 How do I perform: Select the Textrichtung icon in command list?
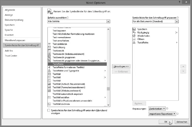point(49,47)
